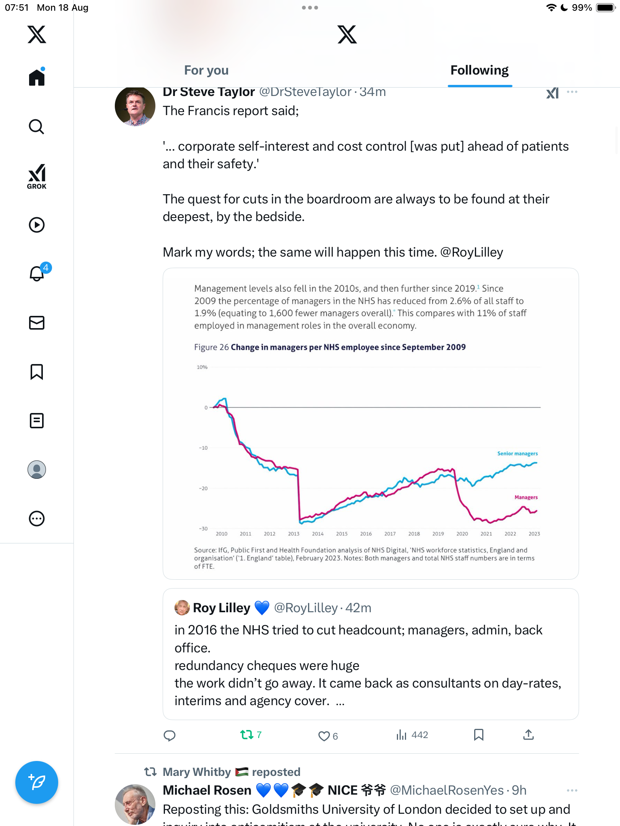Open the Search magnifier in sidebar
Viewport: 620px width, 826px height.
coord(37,127)
